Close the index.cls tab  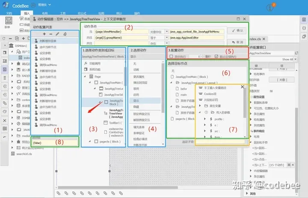click(x=264, y=39)
